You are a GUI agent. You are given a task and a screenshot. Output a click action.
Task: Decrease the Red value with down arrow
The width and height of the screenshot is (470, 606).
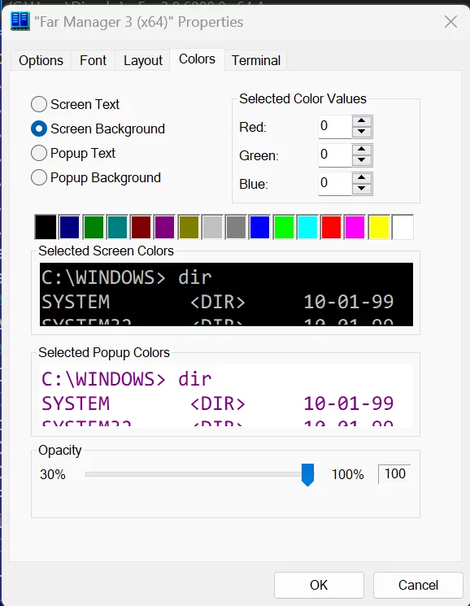coord(362,132)
